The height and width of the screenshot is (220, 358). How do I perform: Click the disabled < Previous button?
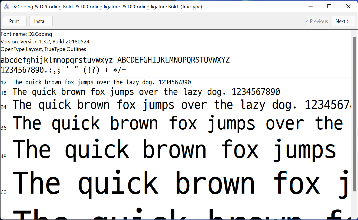pyautogui.click(x=317, y=21)
